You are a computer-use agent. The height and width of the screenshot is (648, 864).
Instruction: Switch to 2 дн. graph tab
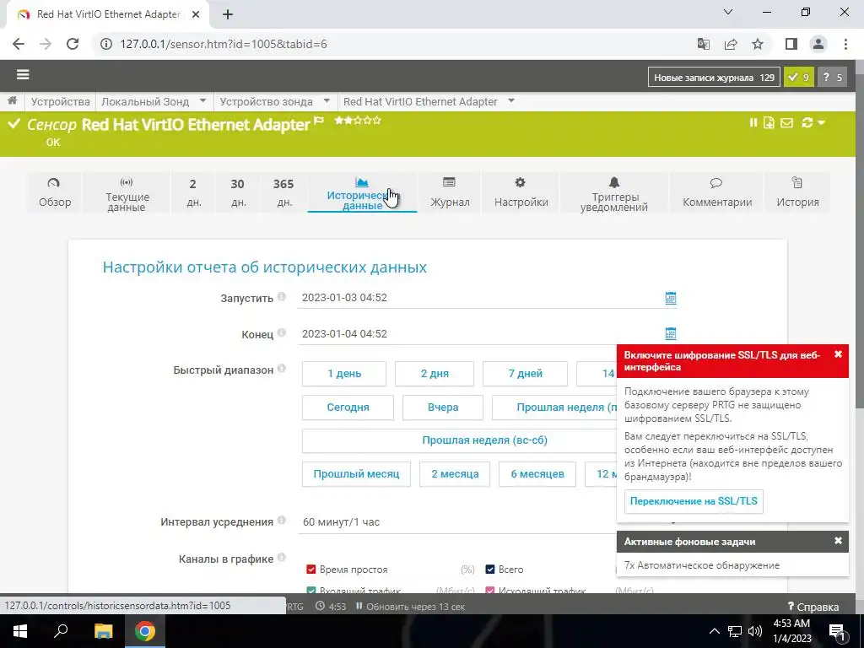(x=193, y=192)
